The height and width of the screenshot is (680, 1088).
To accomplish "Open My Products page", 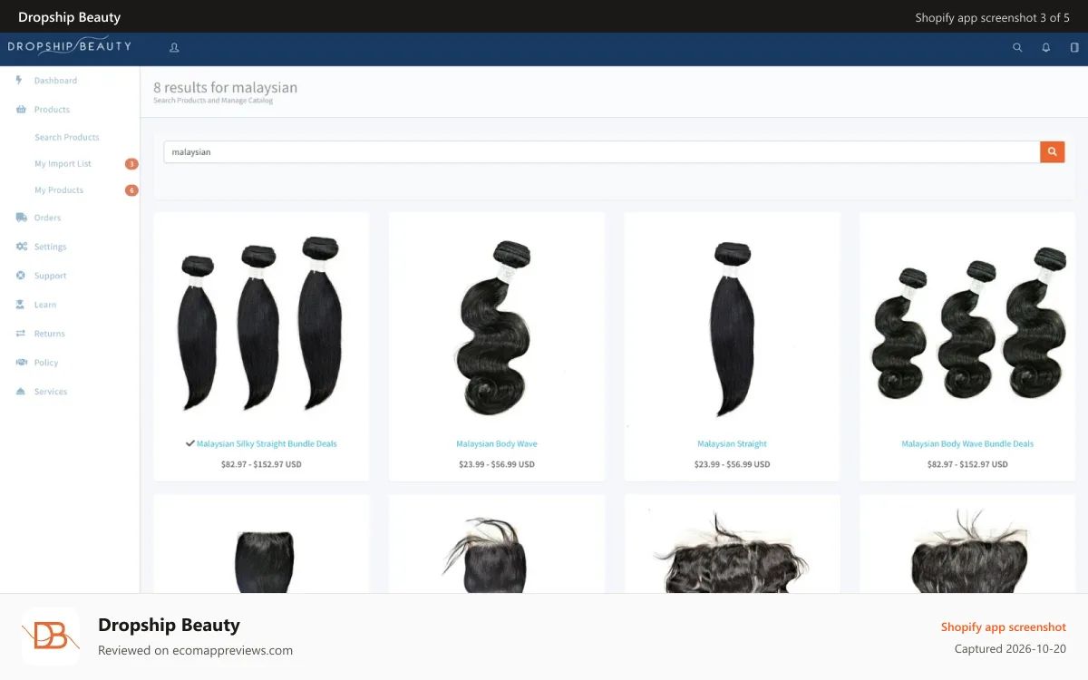I will 59,190.
